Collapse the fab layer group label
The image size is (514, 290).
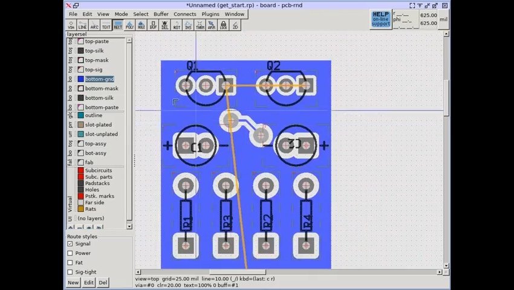click(x=70, y=162)
